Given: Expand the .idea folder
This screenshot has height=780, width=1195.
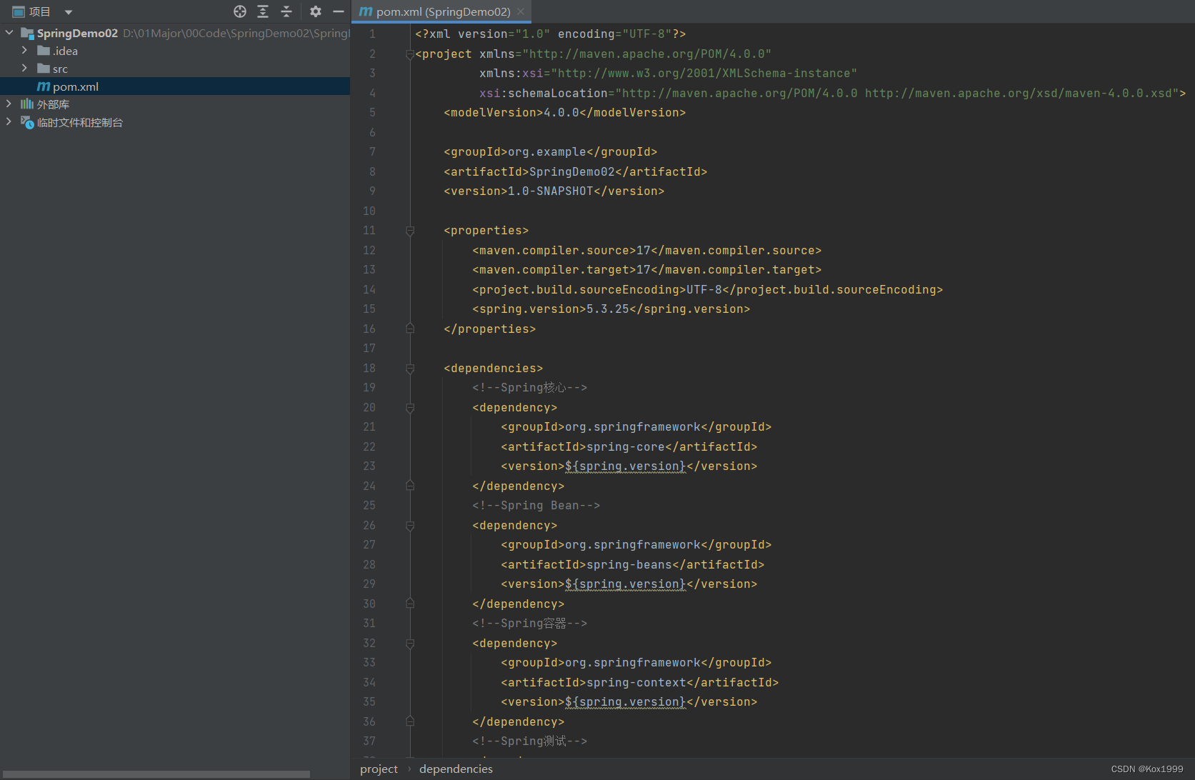Looking at the screenshot, I should [24, 50].
